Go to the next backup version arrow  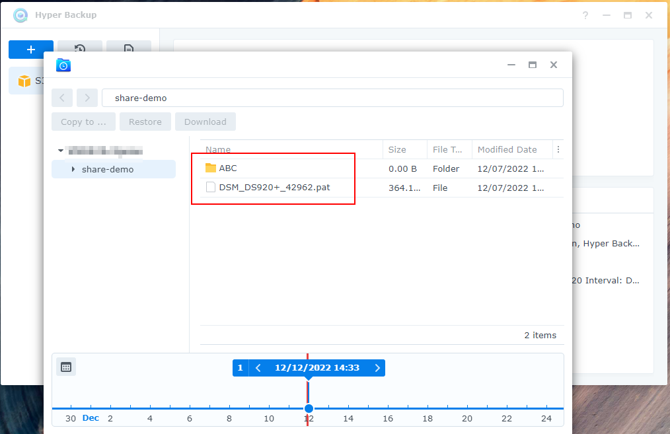pyautogui.click(x=377, y=368)
